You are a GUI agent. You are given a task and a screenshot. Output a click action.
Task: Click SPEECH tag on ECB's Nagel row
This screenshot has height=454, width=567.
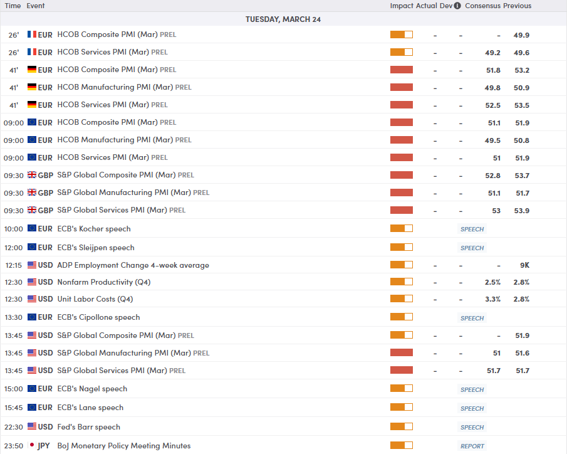472,389
